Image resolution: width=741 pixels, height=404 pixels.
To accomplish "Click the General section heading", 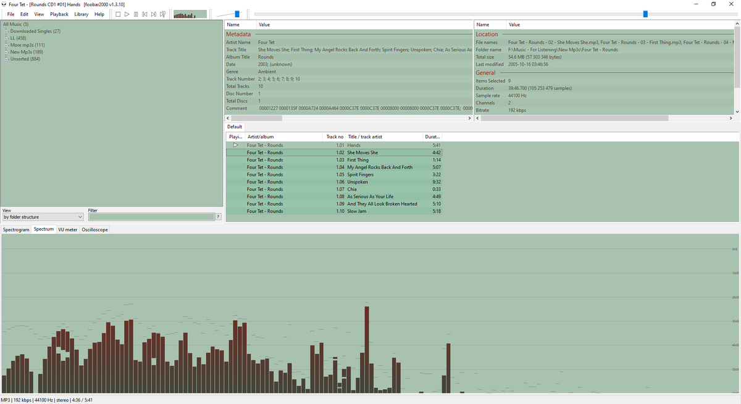I will pyautogui.click(x=485, y=73).
